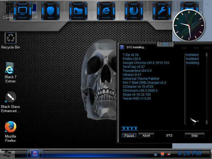The image size is (212, 159).
Task: Select 7-Zip v9.34 in the list
Action: tap(131, 55)
